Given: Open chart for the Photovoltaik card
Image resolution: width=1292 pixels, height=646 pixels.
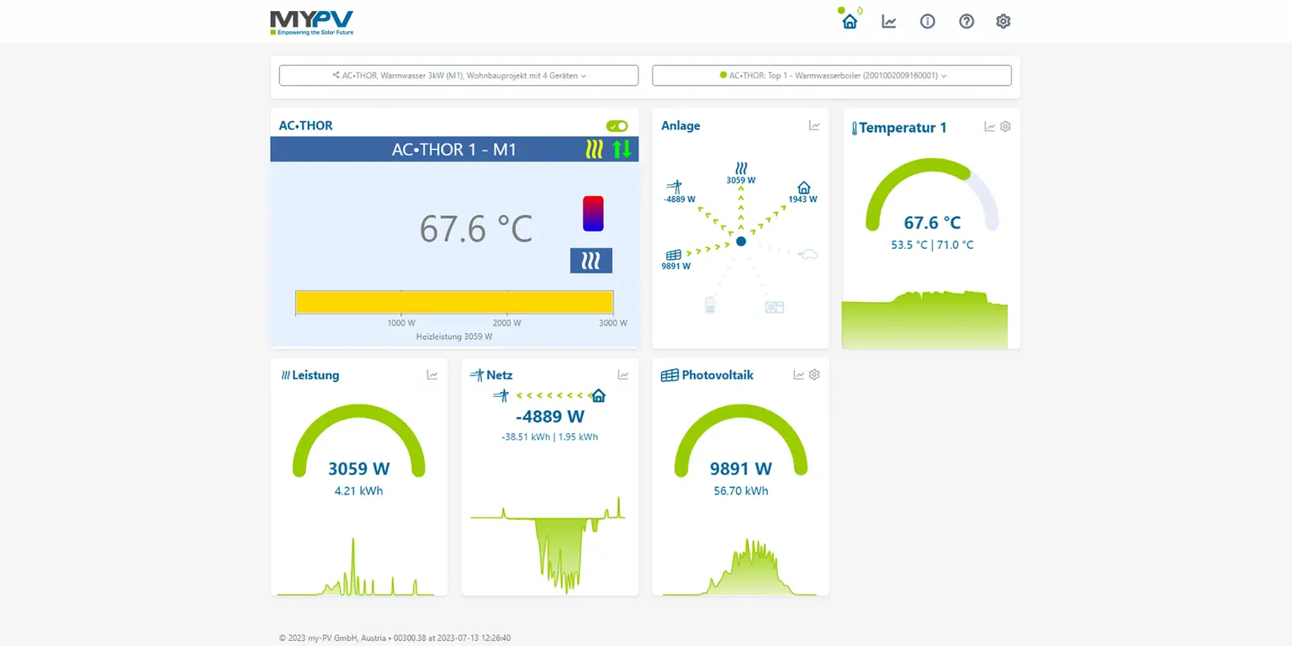Looking at the screenshot, I should click(799, 375).
